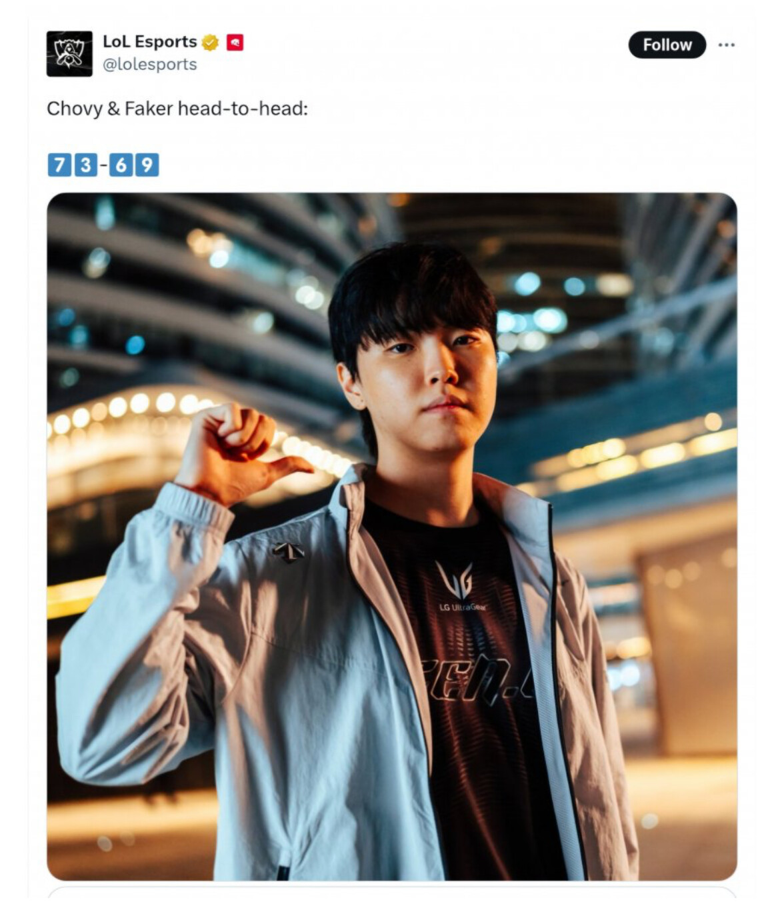This screenshot has width=780, height=908.
Task: Open the LoL Esports display name link
Action: [149, 41]
